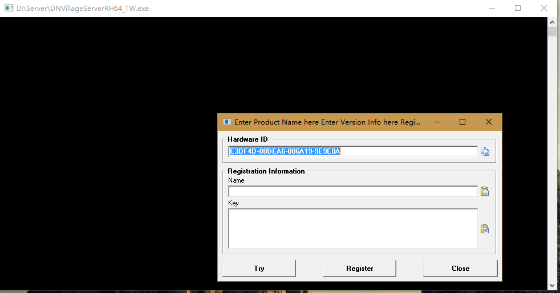The height and width of the screenshot is (293, 560).
Task: Click the console window's title bar icon
Action: click(x=9, y=8)
